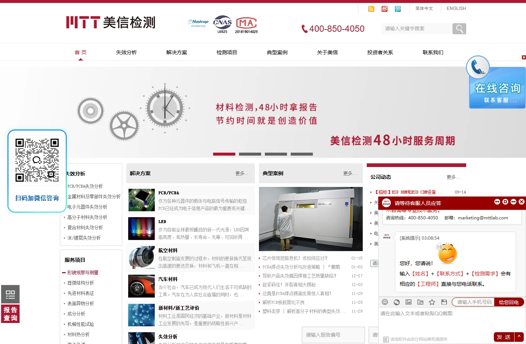Click the LED lights thumbnail
Screen dimensions: 526x344
pyautogui.click(x=141, y=229)
